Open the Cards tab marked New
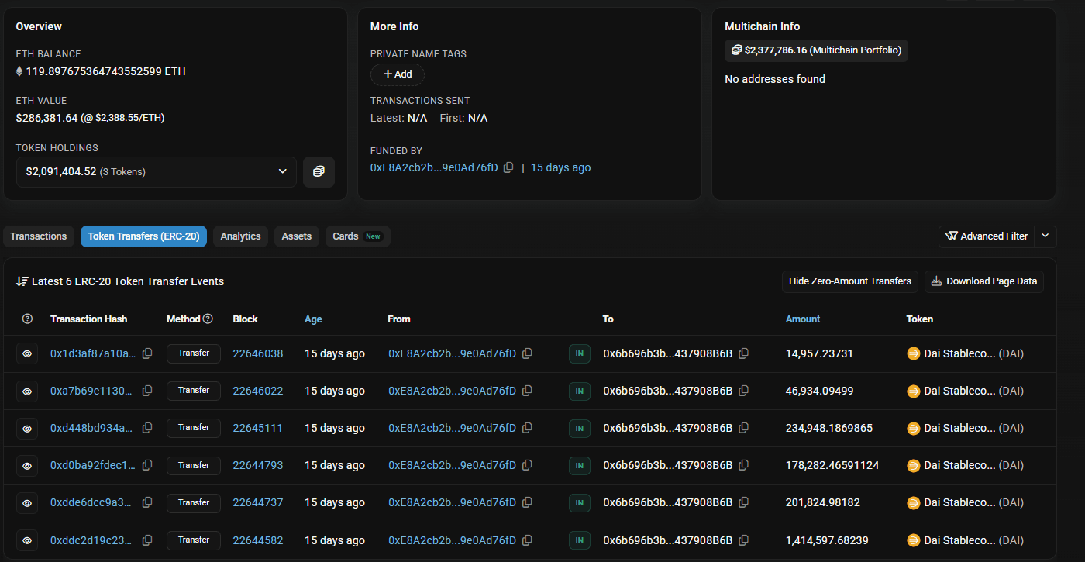Viewport: 1085px width, 562px height. coord(356,236)
